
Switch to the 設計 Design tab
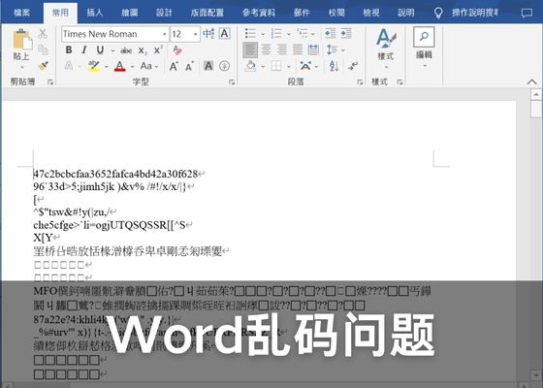[x=164, y=13]
